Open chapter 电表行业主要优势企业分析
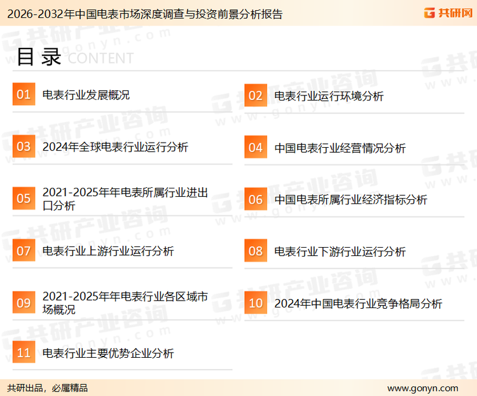477x396 pixels. point(108,353)
